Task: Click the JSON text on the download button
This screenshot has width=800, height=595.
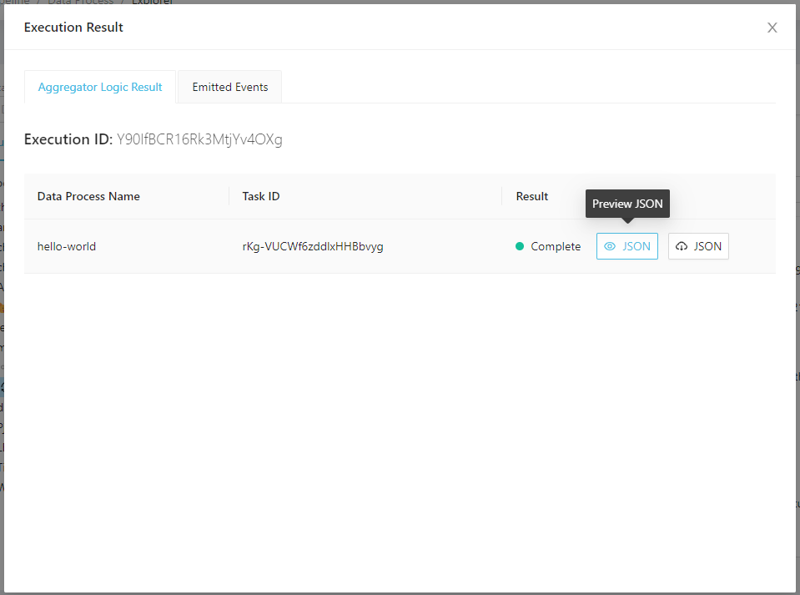Action: (x=707, y=246)
